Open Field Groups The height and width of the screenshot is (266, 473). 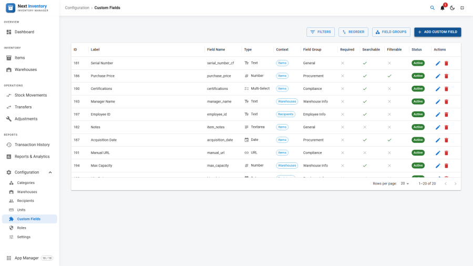tap(391, 32)
